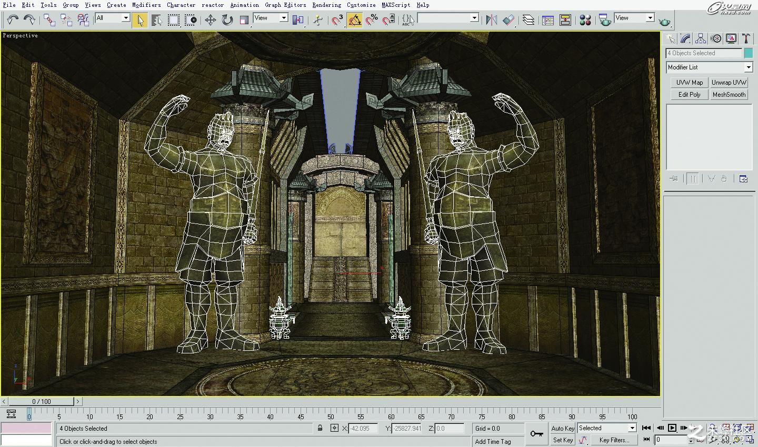Activate the Select and Move tool
Screen dimensions: 758x447
click(x=211, y=20)
